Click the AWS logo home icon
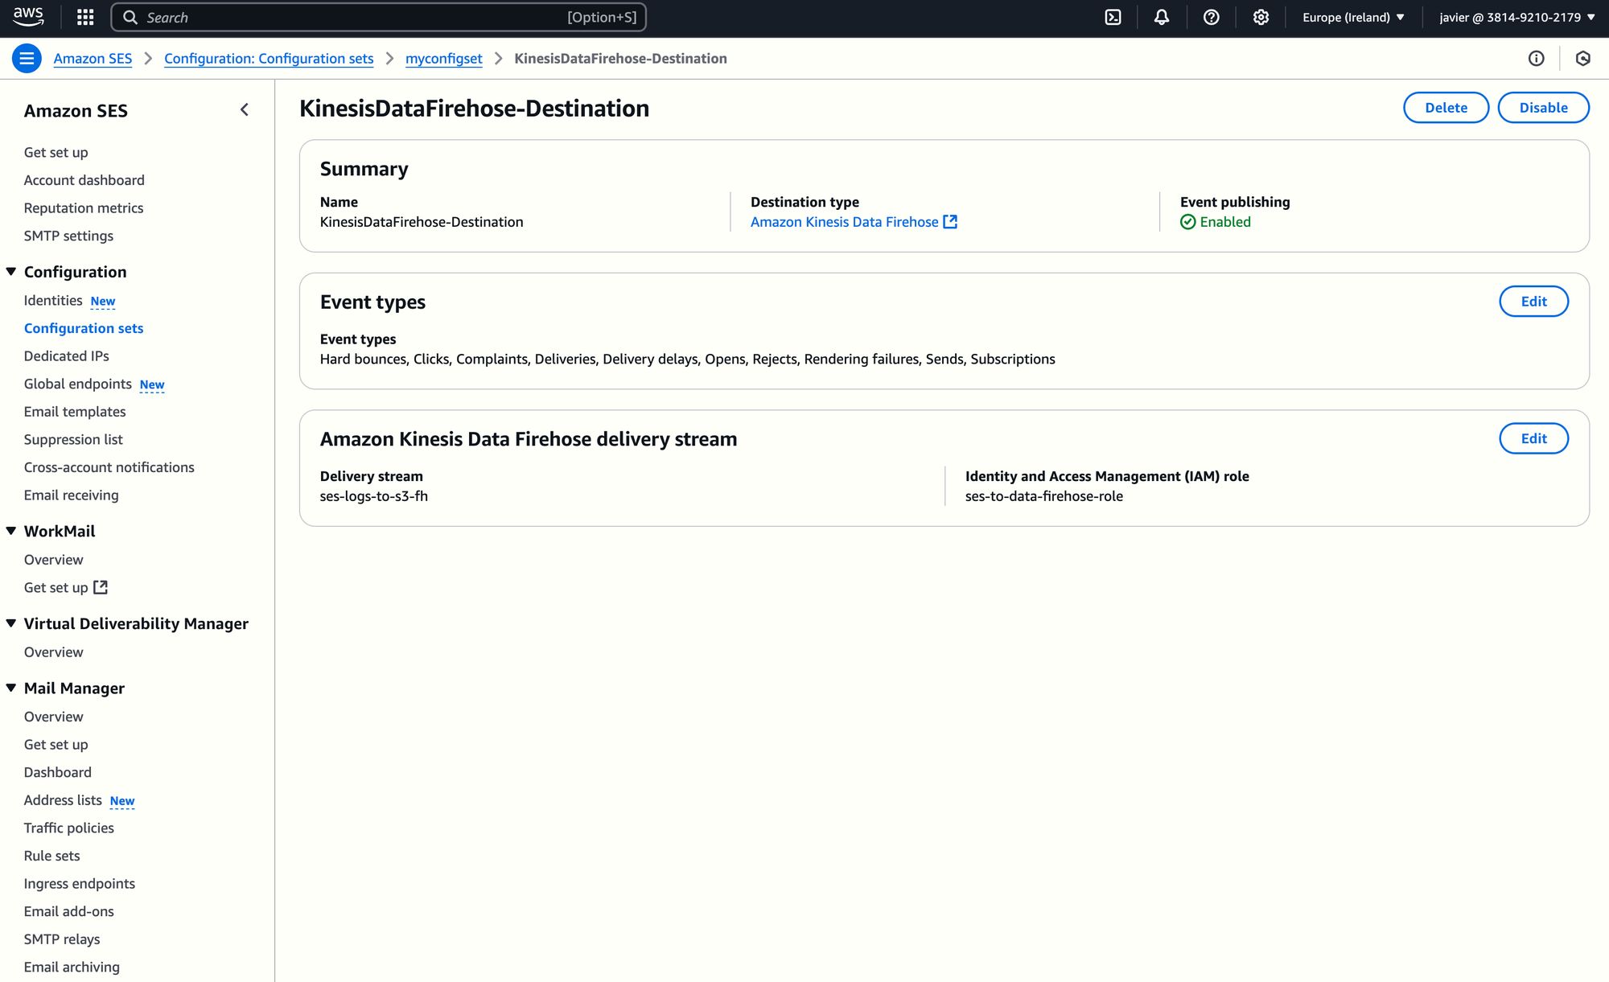Image resolution: width=1609 pixels, height=982 pixels. [x=29, y=16]
